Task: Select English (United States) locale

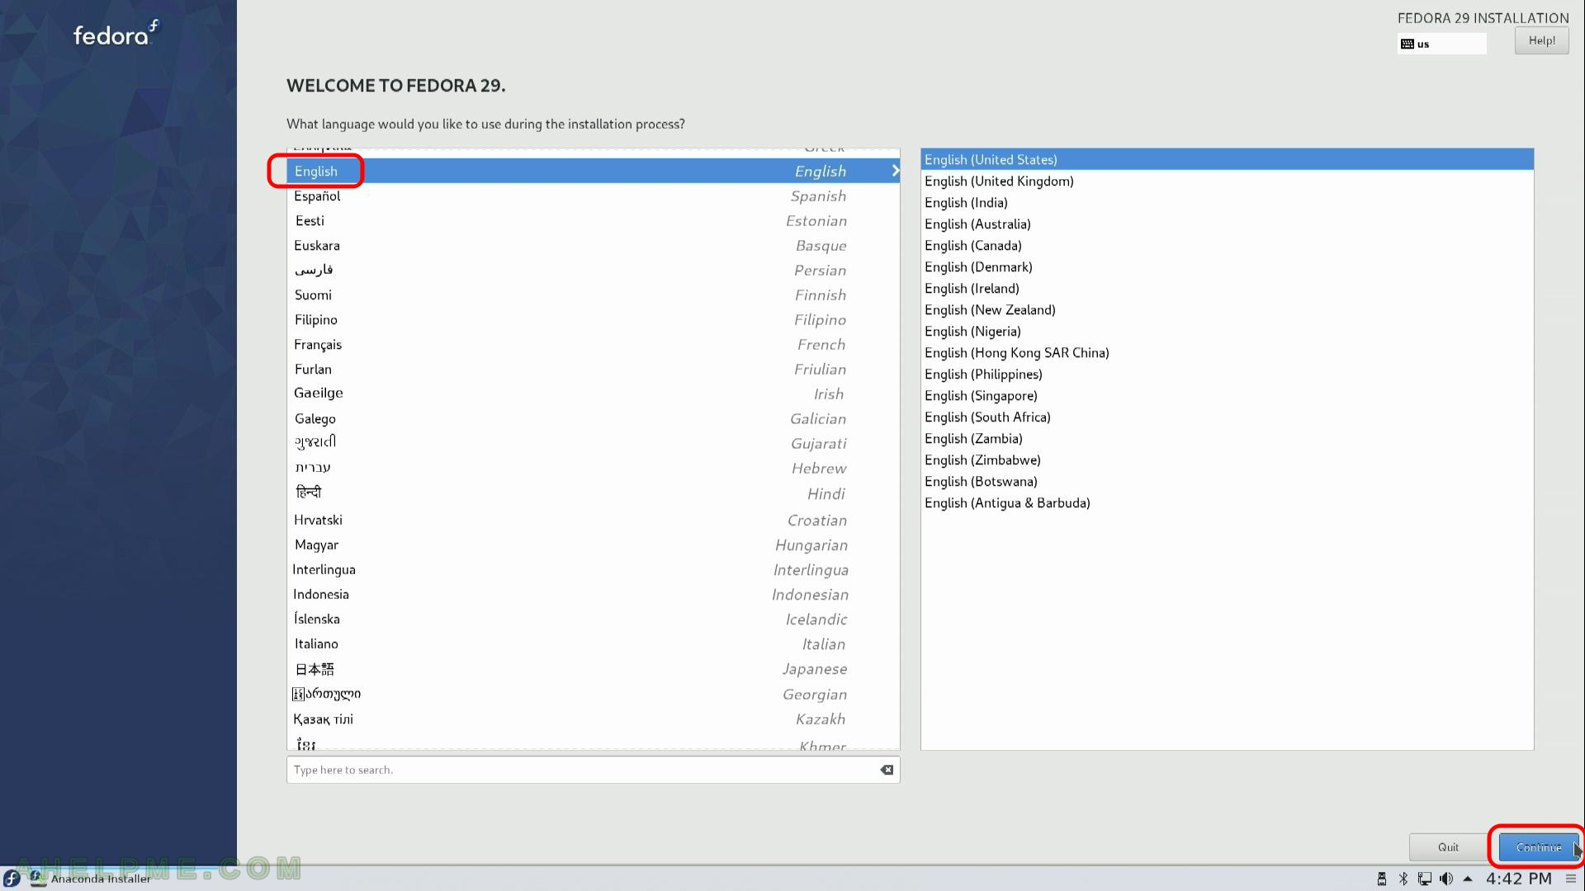Action: [1227, 159]
